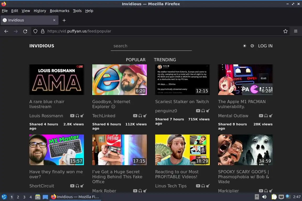Image resolution: width=302 pixels, height=201 pixels.
Task: Select the Invidious browser tab
Action: (x=29, y=20)
